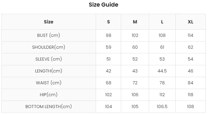The height and width of the screenshot is (114, 208).
Task: Click hip value 106 for size M
Action: (135, 95)
